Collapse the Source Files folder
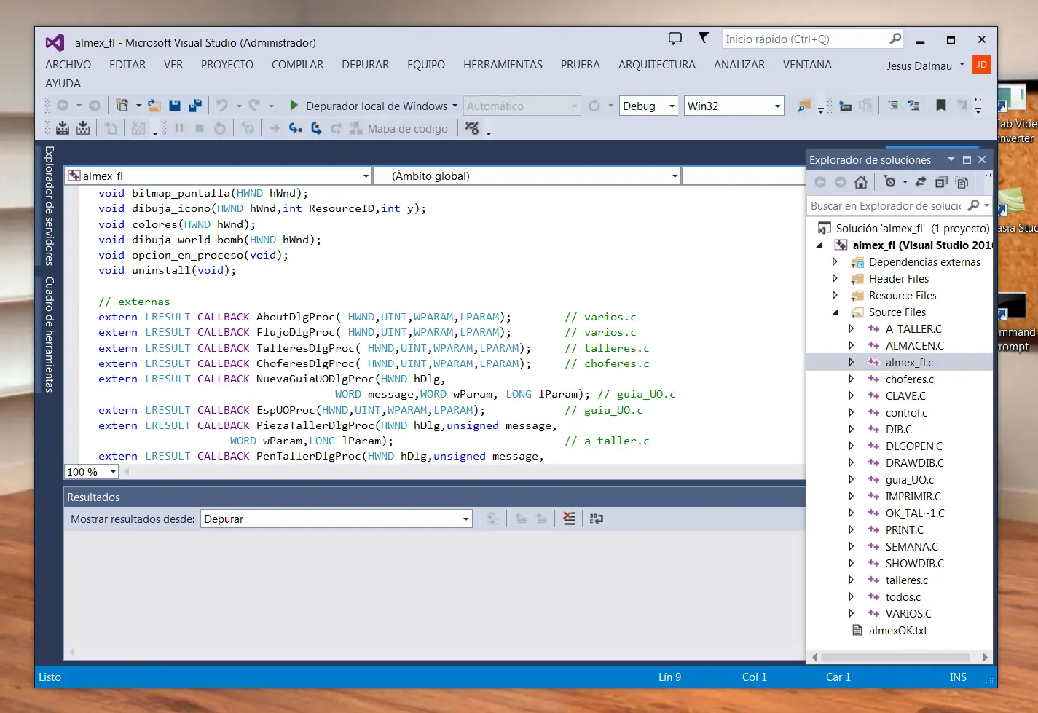The image size is (1038, 713). 835,312
